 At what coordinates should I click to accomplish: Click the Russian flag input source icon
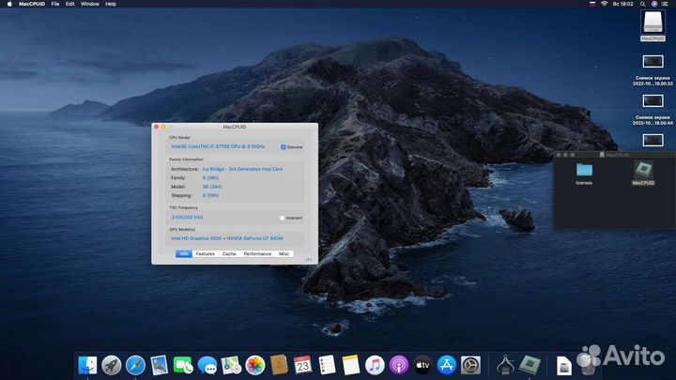click(x=592, y=4)
